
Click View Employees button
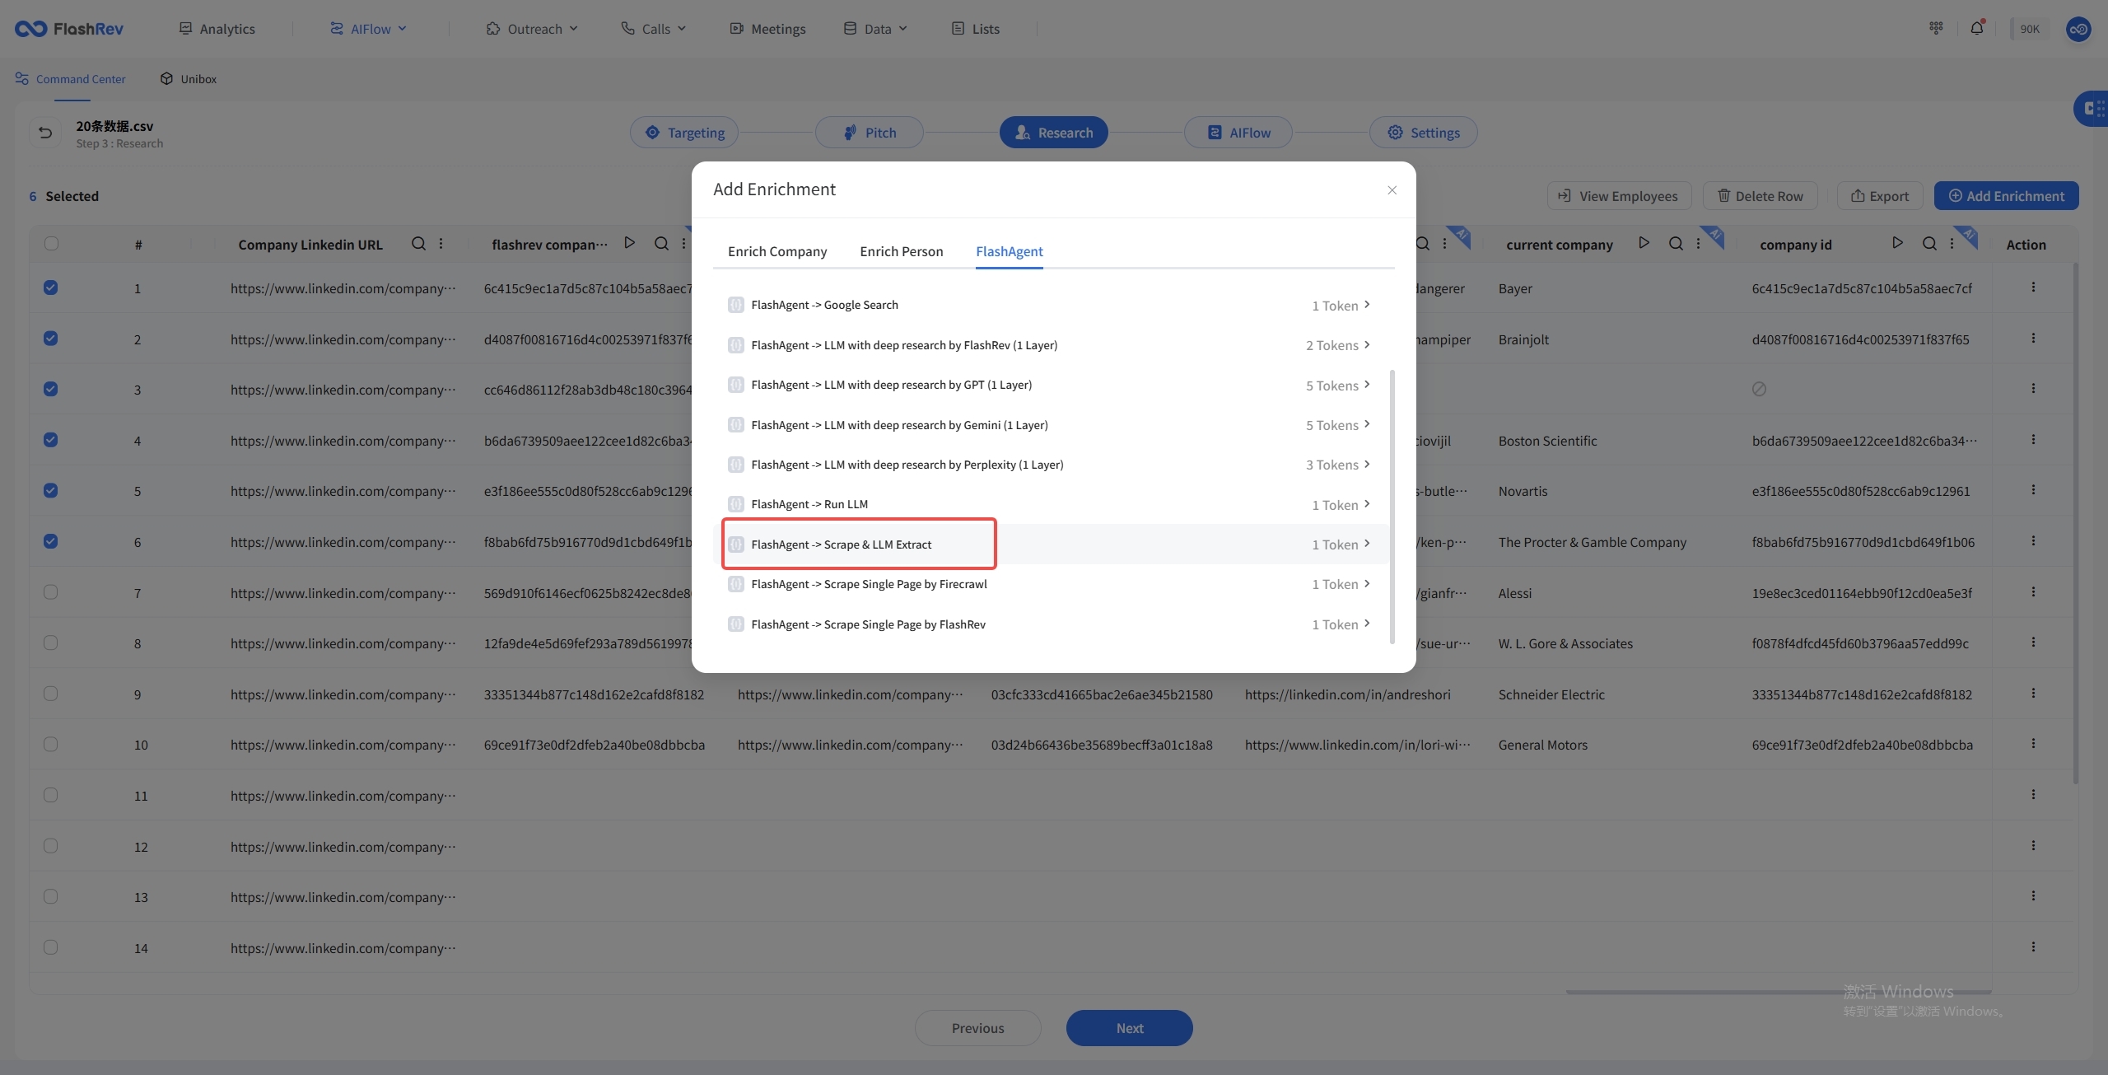pyautogui.click(x=1620, y=196)
